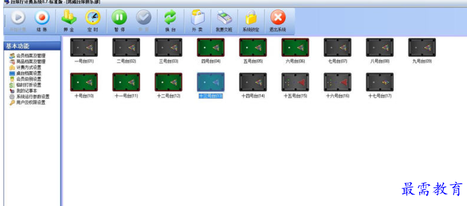467x206 pixels.
Task: Open 会员档案及管理 in the sidebar
Action: coord(27,56)
